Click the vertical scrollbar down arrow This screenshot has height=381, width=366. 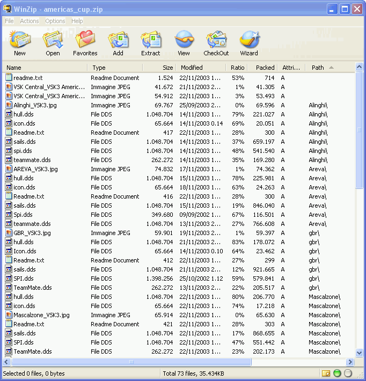(x=359, y=353)
